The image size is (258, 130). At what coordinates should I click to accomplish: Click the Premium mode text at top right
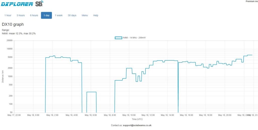(x=251, y=2)
